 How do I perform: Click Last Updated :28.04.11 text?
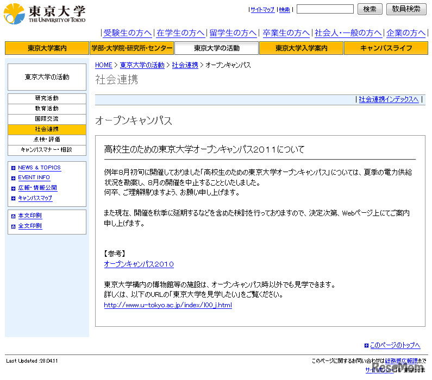(x=32, y=361)
